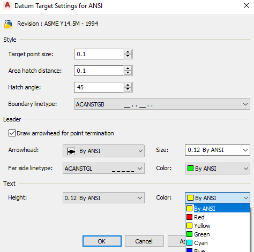The width and height of the screenshot is (254, 252).
Task: Select Green in color list
Action: (218, 234)
